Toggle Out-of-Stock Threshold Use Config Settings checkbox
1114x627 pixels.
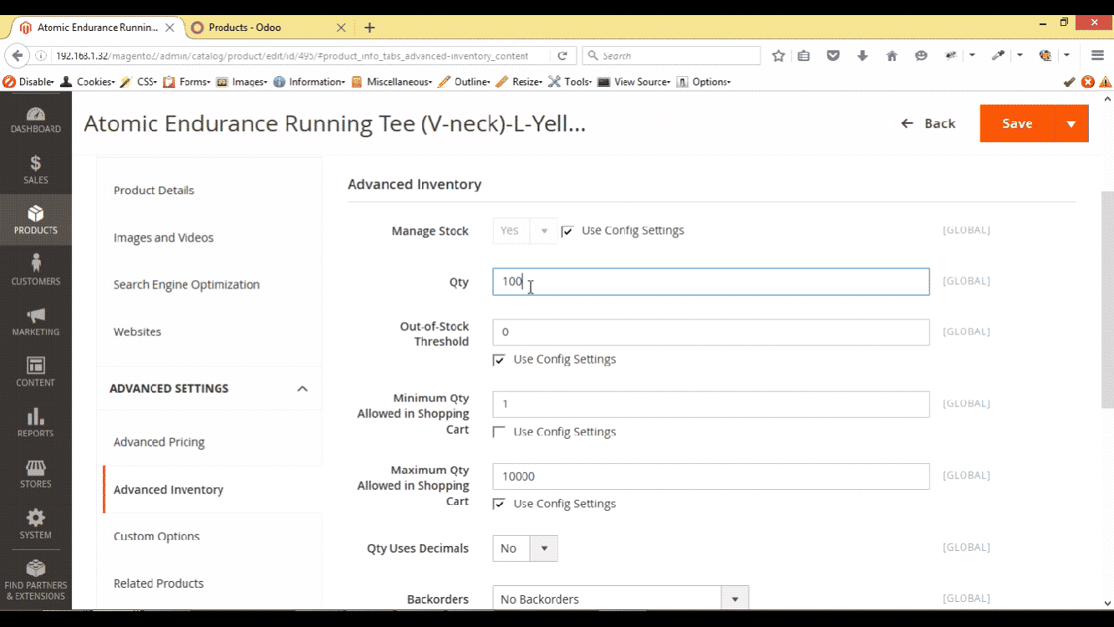click(x=499, y=360)
